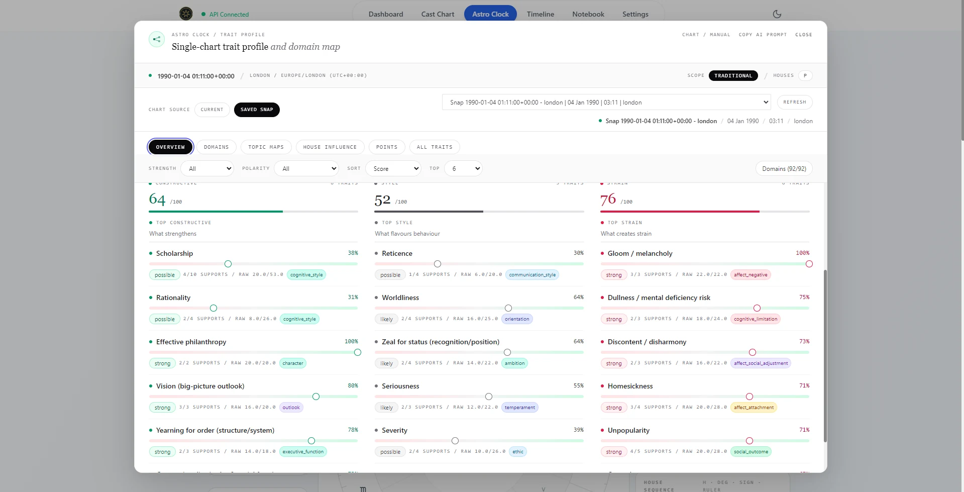Open Notebook in top navigation
The width and height of the screenshot is (964, 492).
(588, 14)
